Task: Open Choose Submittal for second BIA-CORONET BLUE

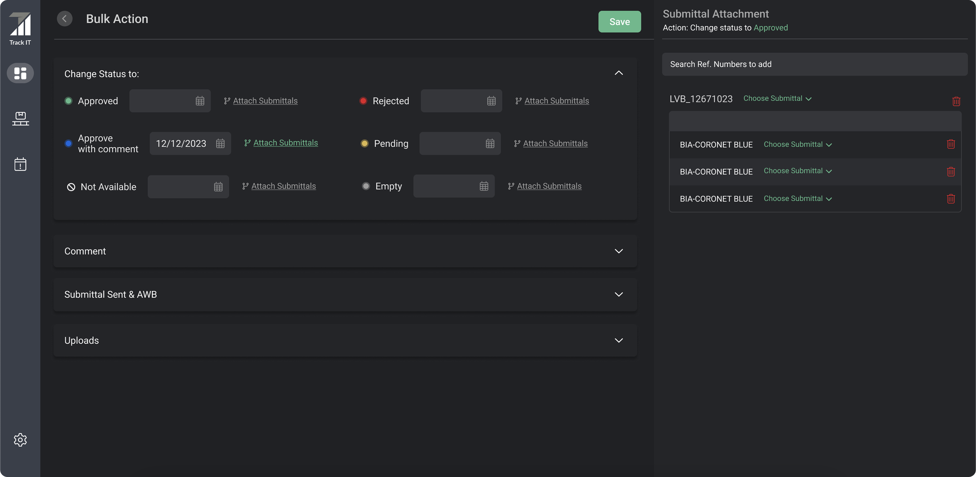Action: pyautogui.click(x=798, y=171)
